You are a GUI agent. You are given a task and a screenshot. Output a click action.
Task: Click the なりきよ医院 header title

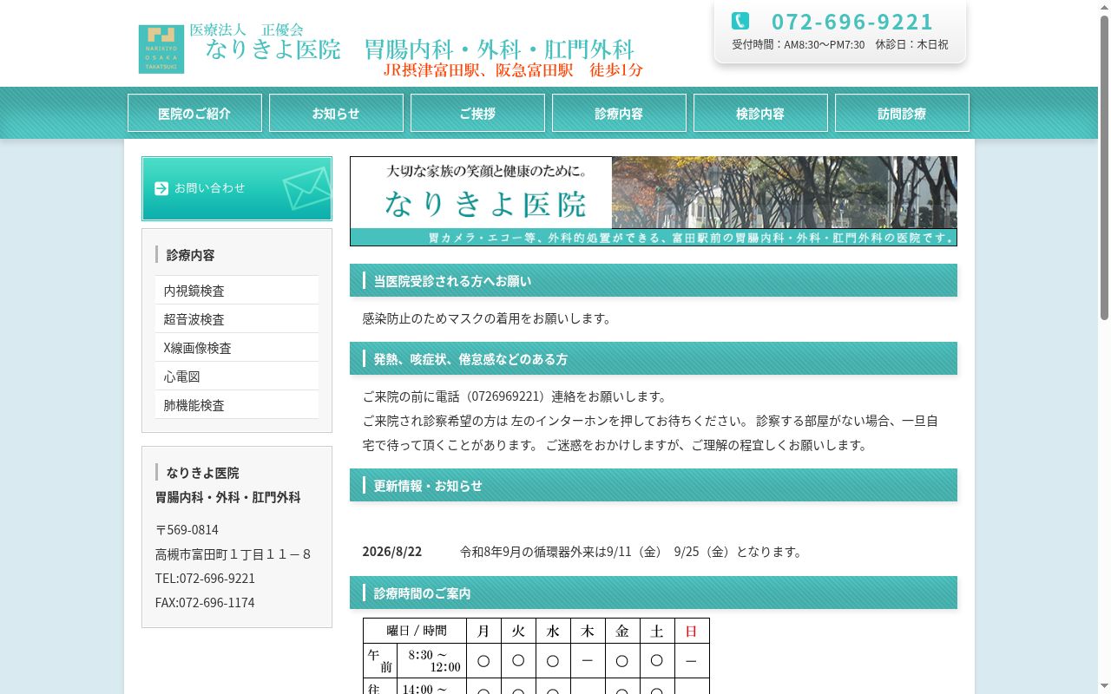pos(273,49)
